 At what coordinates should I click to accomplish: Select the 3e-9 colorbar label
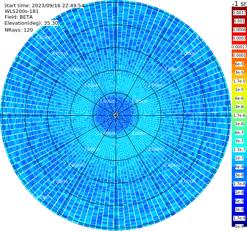point(239,209)
